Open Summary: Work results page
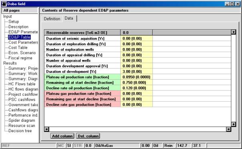This screenshot has width=242, height=149. click(23, 74)
